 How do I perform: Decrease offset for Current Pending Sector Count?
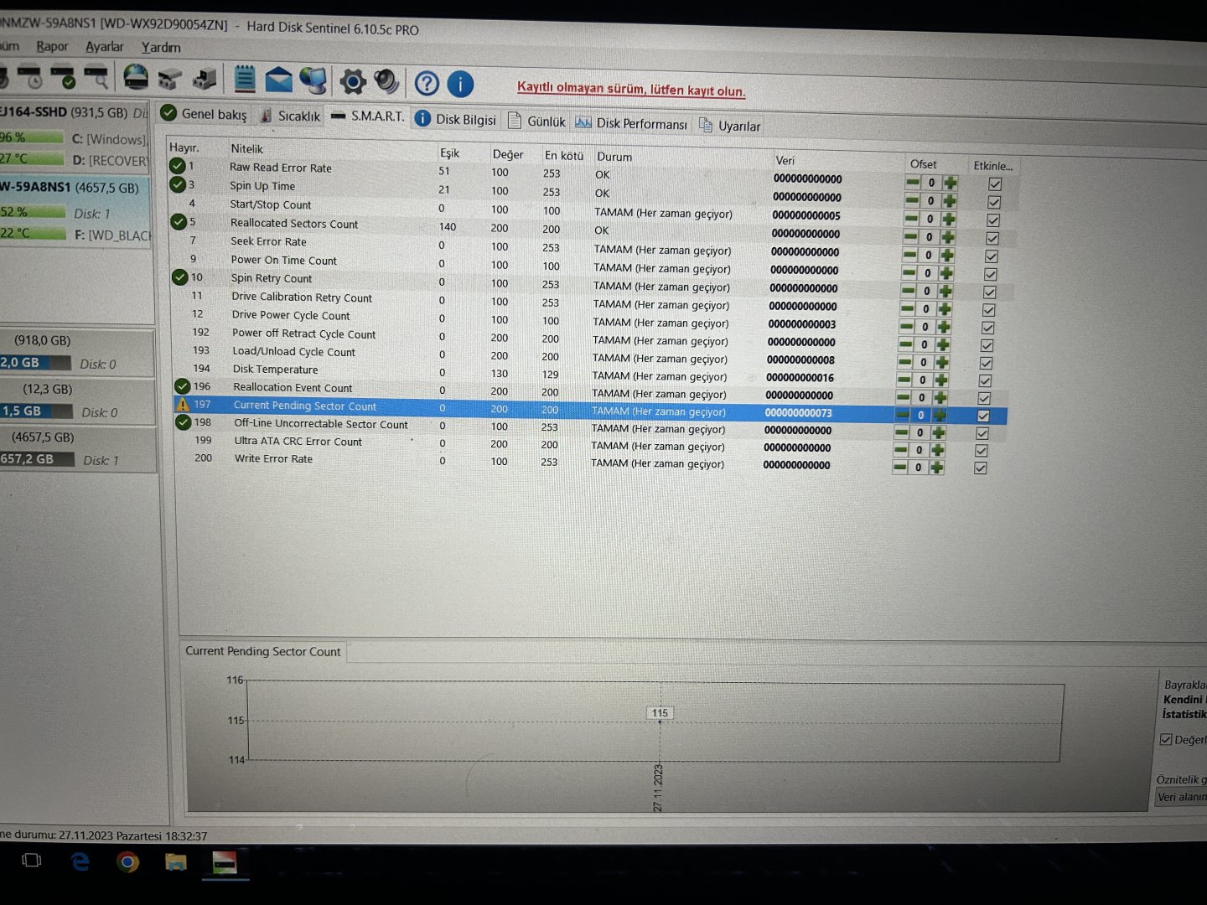point(902,415)
